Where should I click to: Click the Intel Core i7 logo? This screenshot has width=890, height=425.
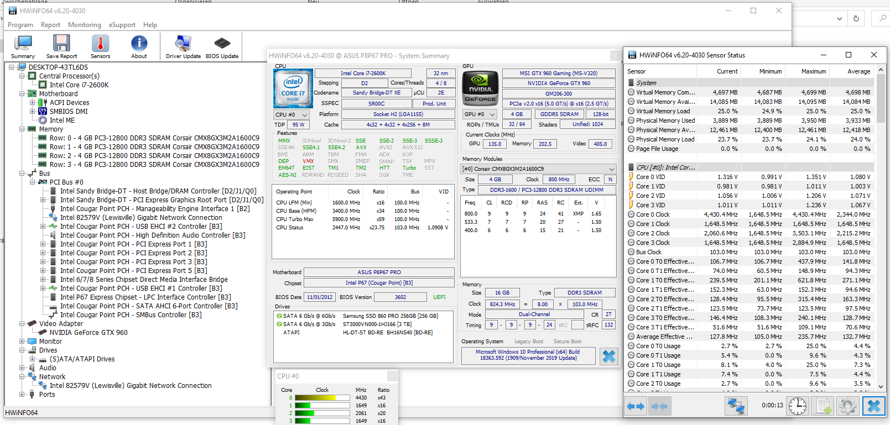(293, 88)
